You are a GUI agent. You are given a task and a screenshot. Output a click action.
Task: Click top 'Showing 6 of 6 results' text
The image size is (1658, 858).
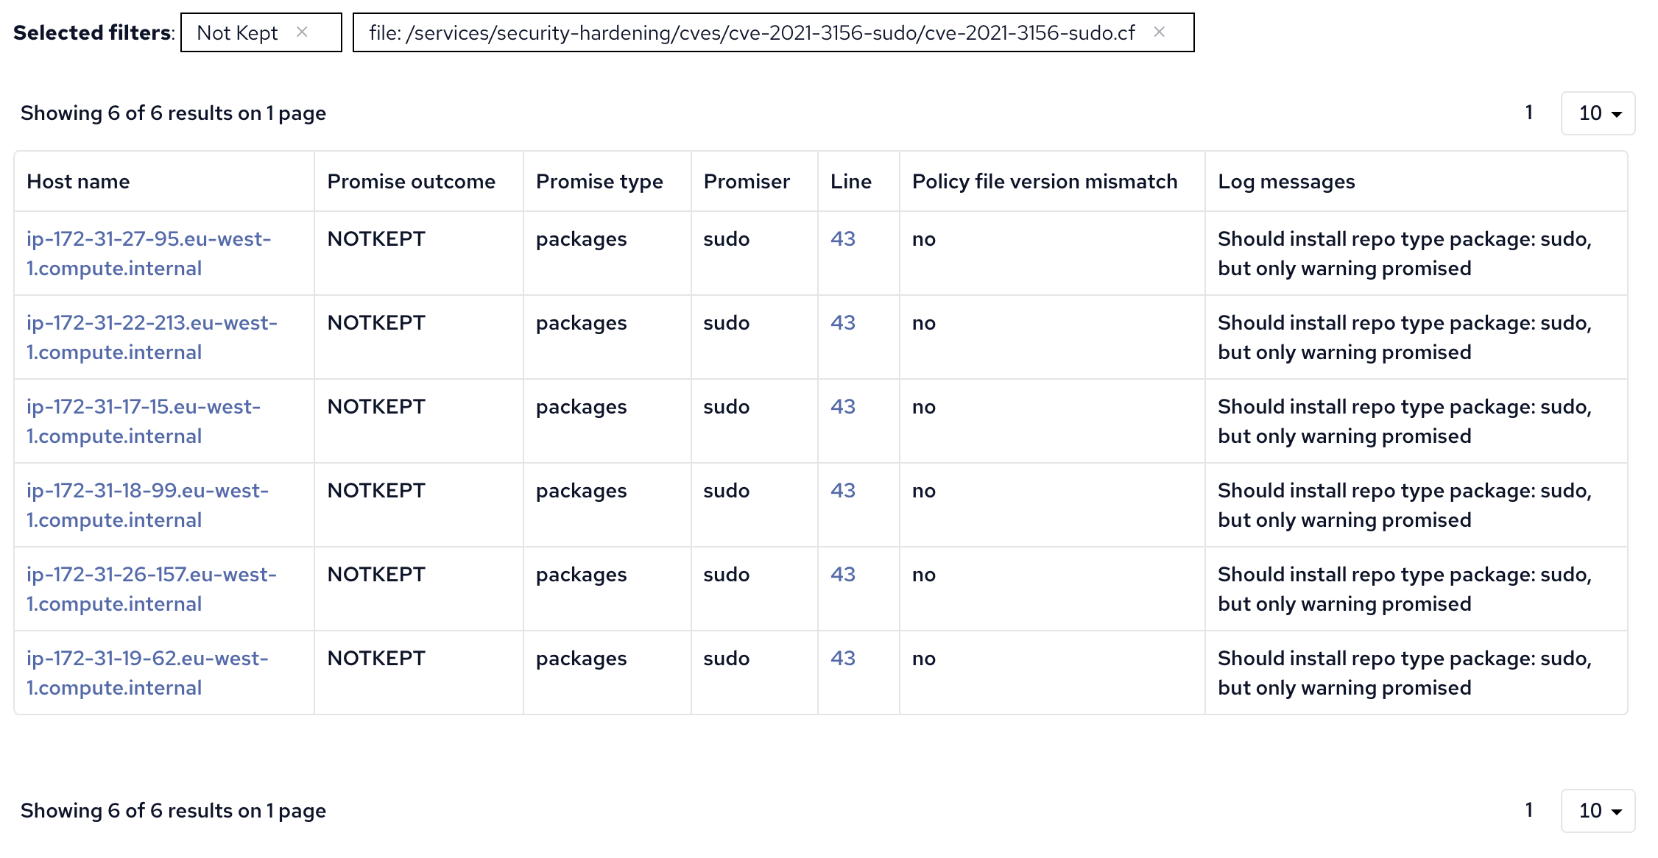[173, 113]
